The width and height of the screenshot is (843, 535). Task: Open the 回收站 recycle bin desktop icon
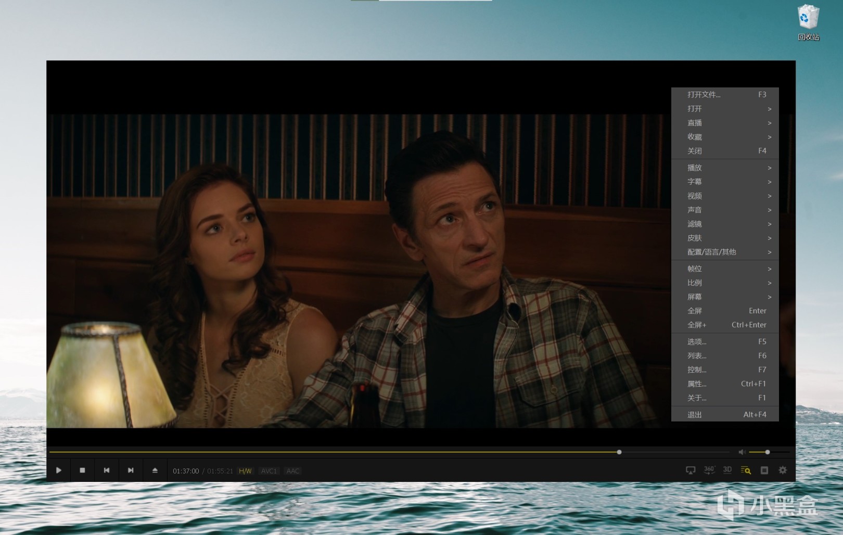click(808, 22)
